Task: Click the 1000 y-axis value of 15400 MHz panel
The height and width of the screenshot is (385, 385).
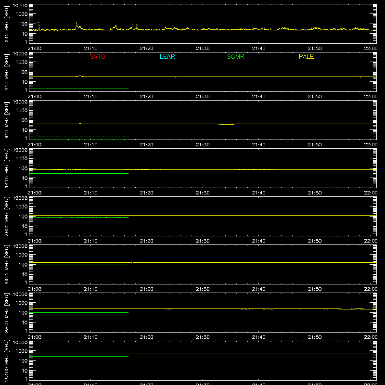Action: (x=21, y=351)
